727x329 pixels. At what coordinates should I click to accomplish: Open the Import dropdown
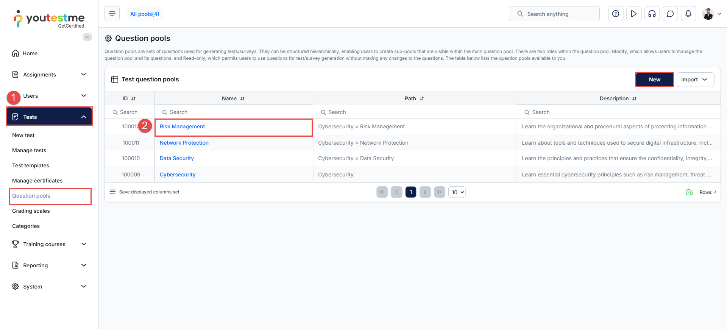tap(695, 80)
